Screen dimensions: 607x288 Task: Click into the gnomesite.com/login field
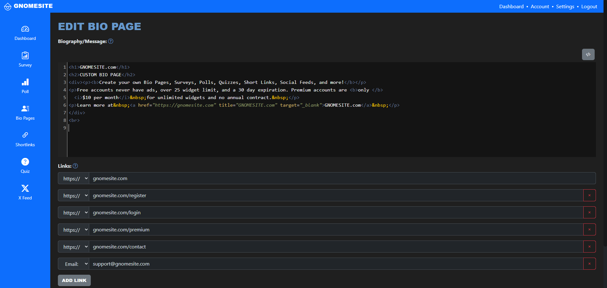pos(336,212)
